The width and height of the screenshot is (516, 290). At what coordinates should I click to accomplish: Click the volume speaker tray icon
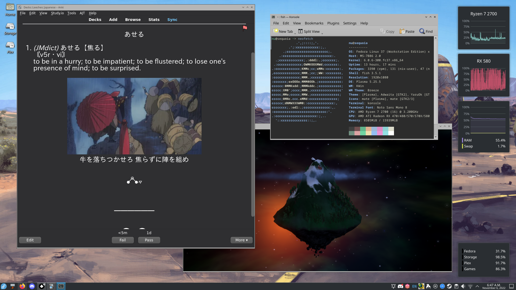(463, 286)
